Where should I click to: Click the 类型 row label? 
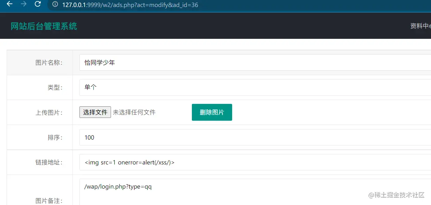[x=55, y=87]
